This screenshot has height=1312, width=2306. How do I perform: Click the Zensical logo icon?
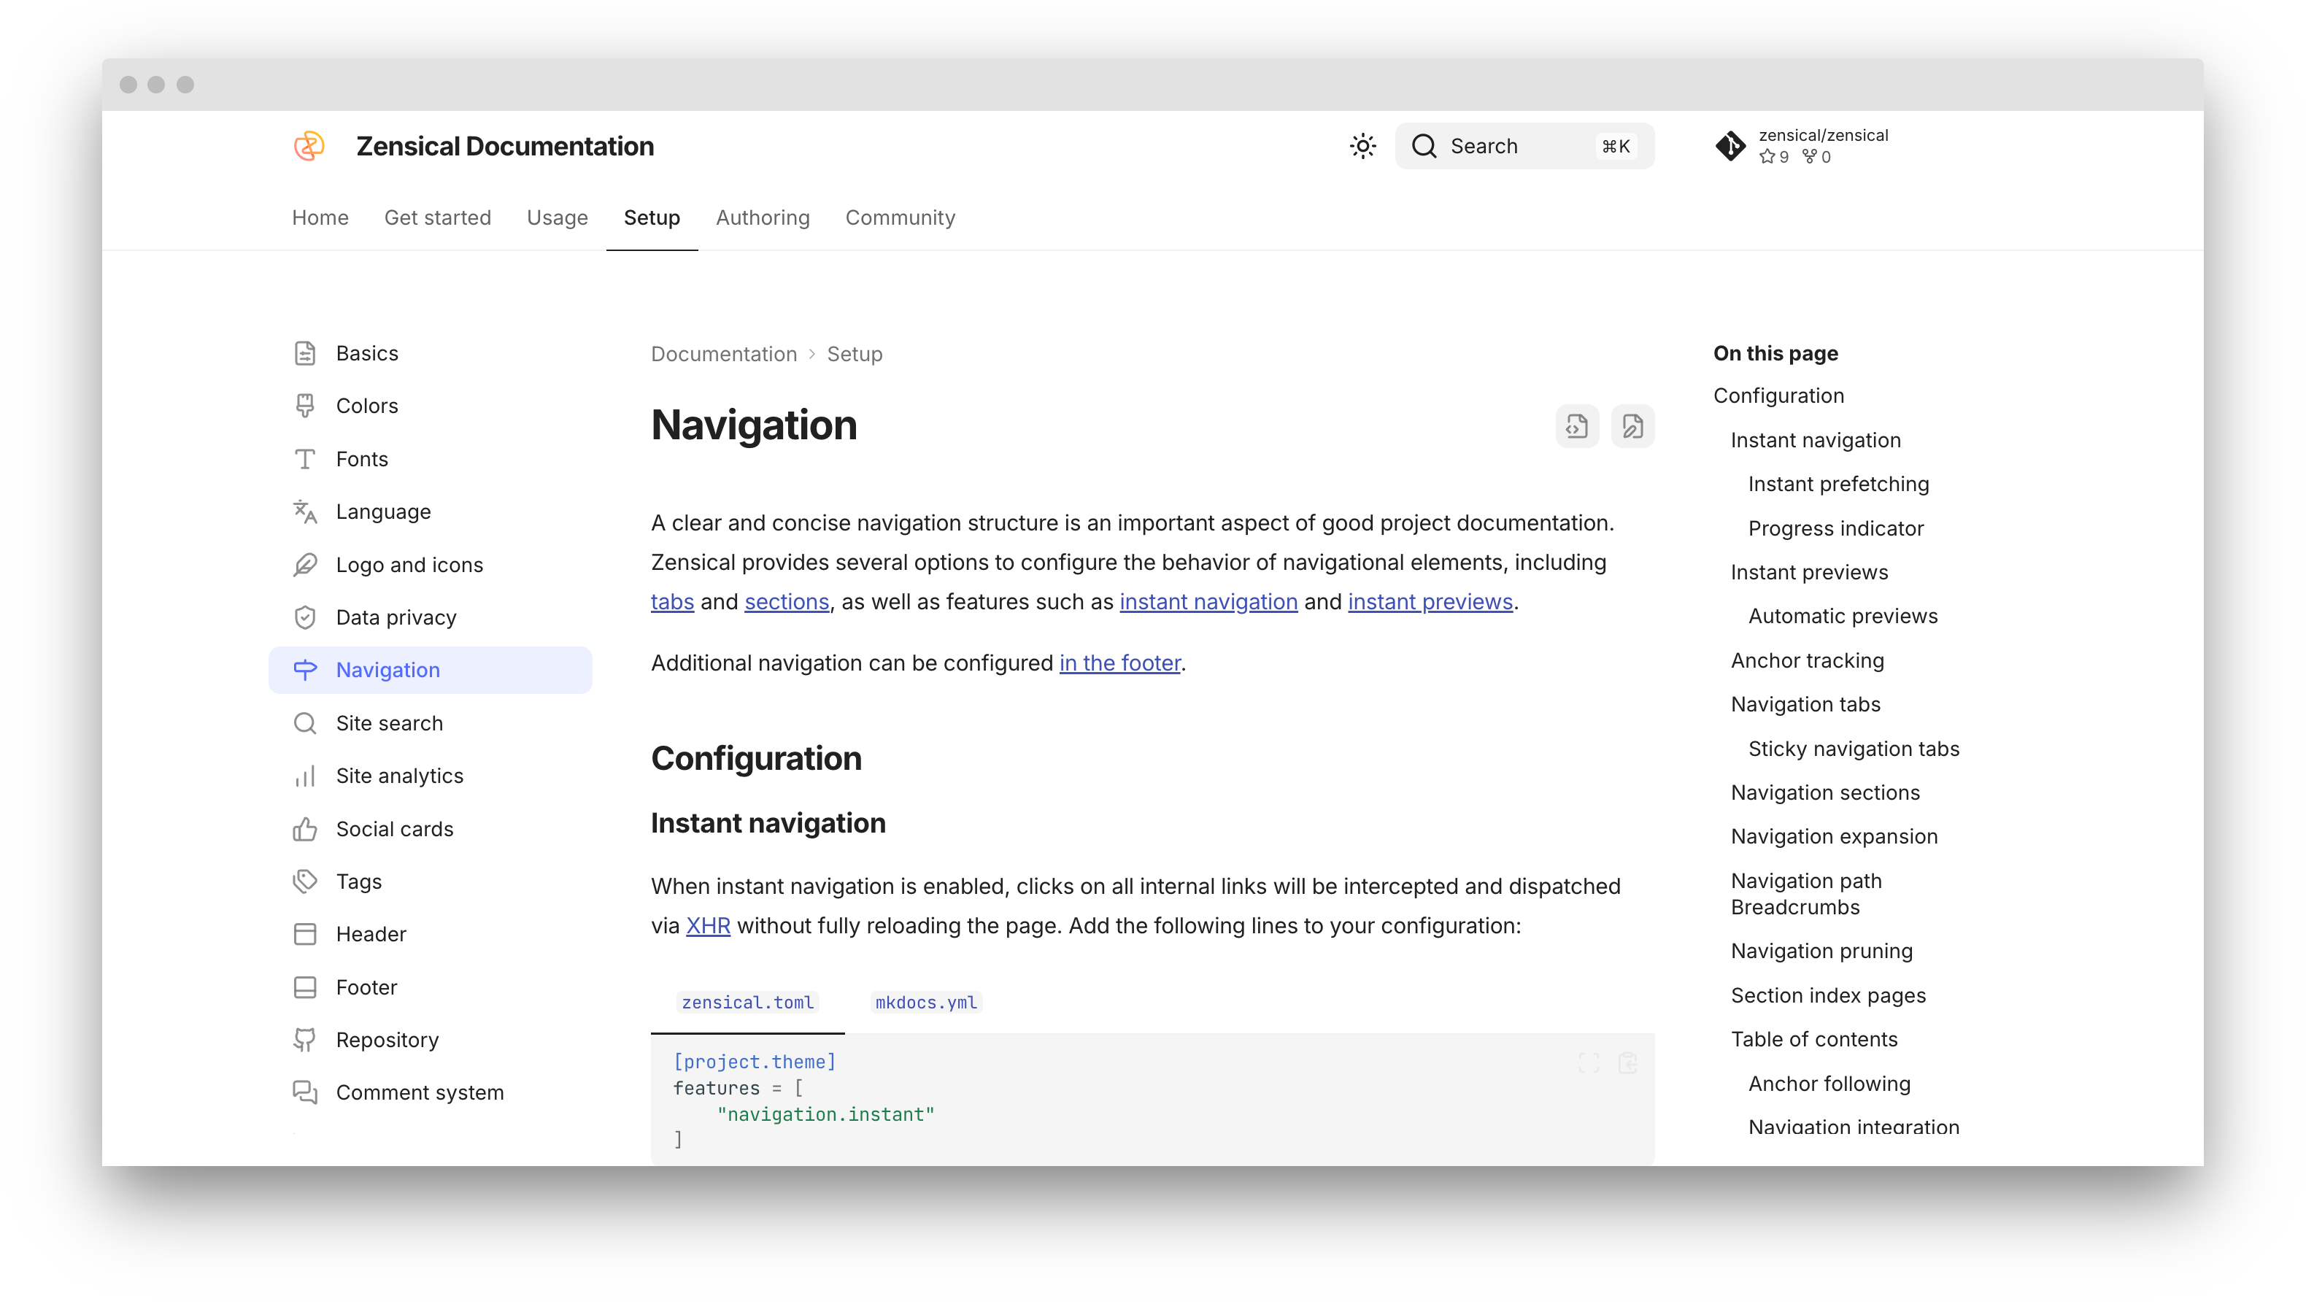[309, 146]
